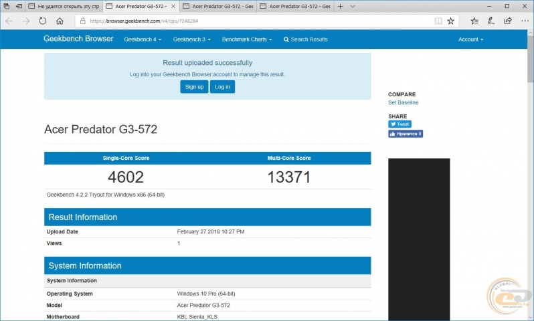Switch to the fourth Acer Predator G3-572 tab
Screen dimensions: 534x321
(295, 6)
